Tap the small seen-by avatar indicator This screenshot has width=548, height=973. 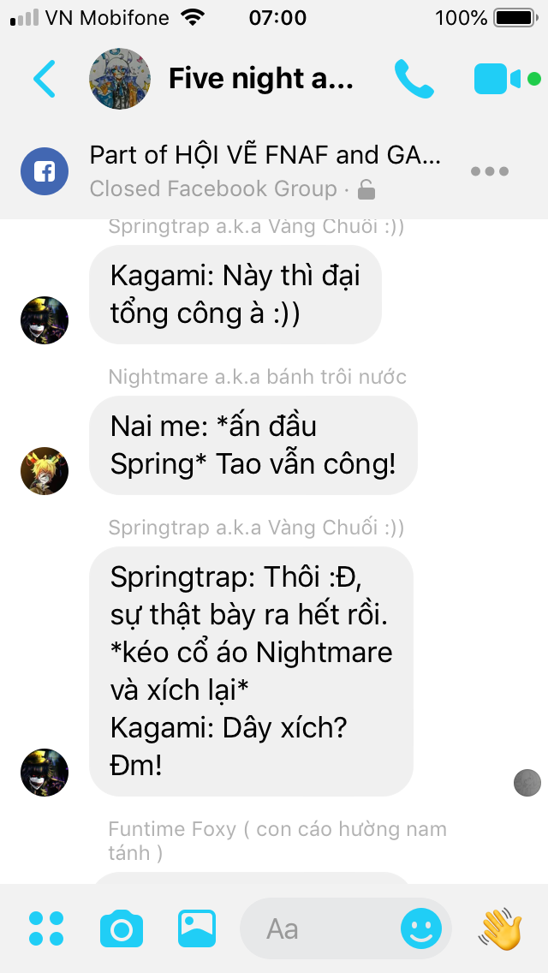click(527, 783)
